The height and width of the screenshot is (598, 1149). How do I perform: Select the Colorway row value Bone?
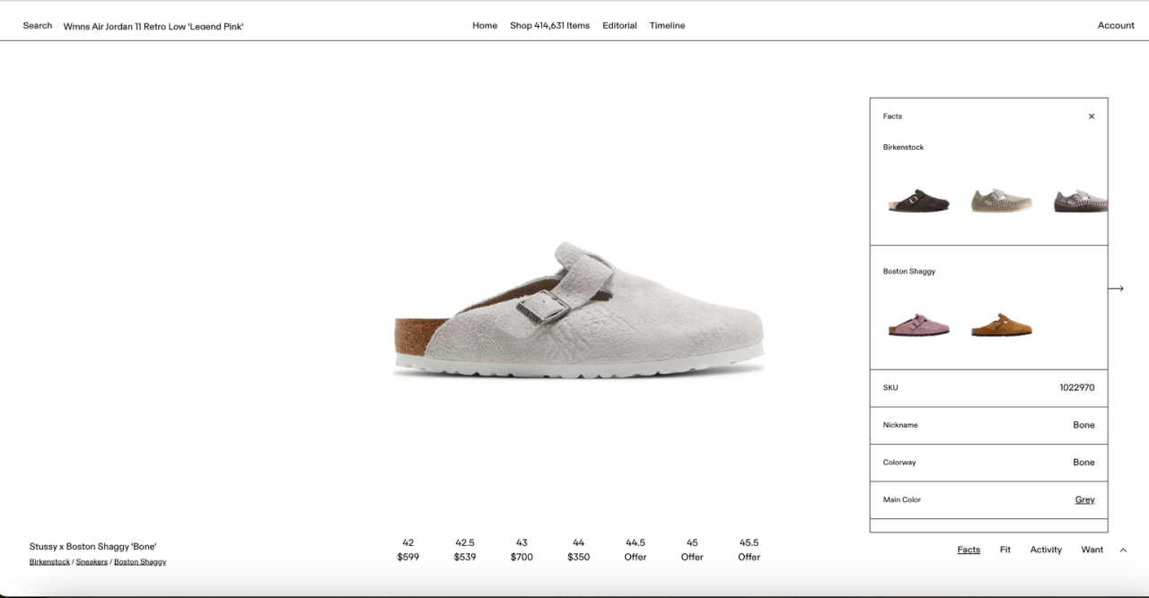click(x=1083, y=463)
